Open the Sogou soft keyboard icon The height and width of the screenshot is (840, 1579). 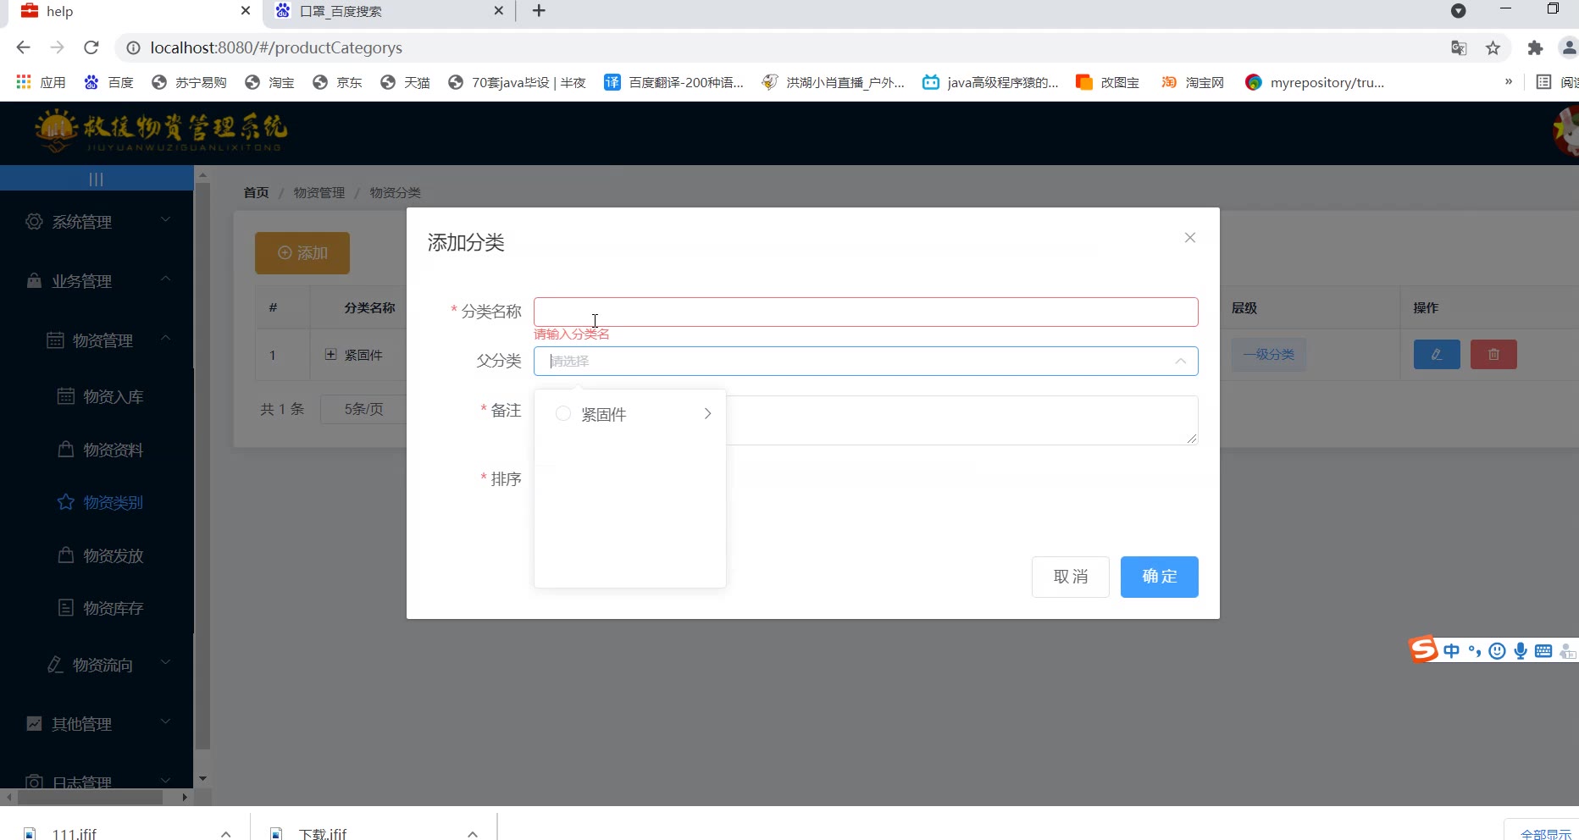point(1543,650)
